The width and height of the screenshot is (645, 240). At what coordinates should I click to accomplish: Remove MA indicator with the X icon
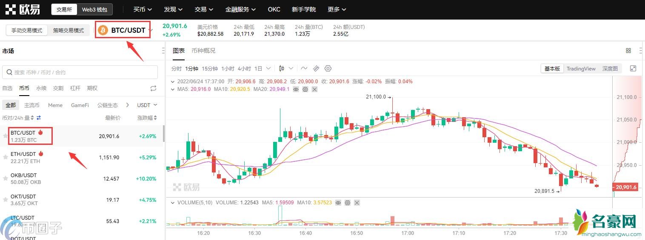click(x=314, y=89)
